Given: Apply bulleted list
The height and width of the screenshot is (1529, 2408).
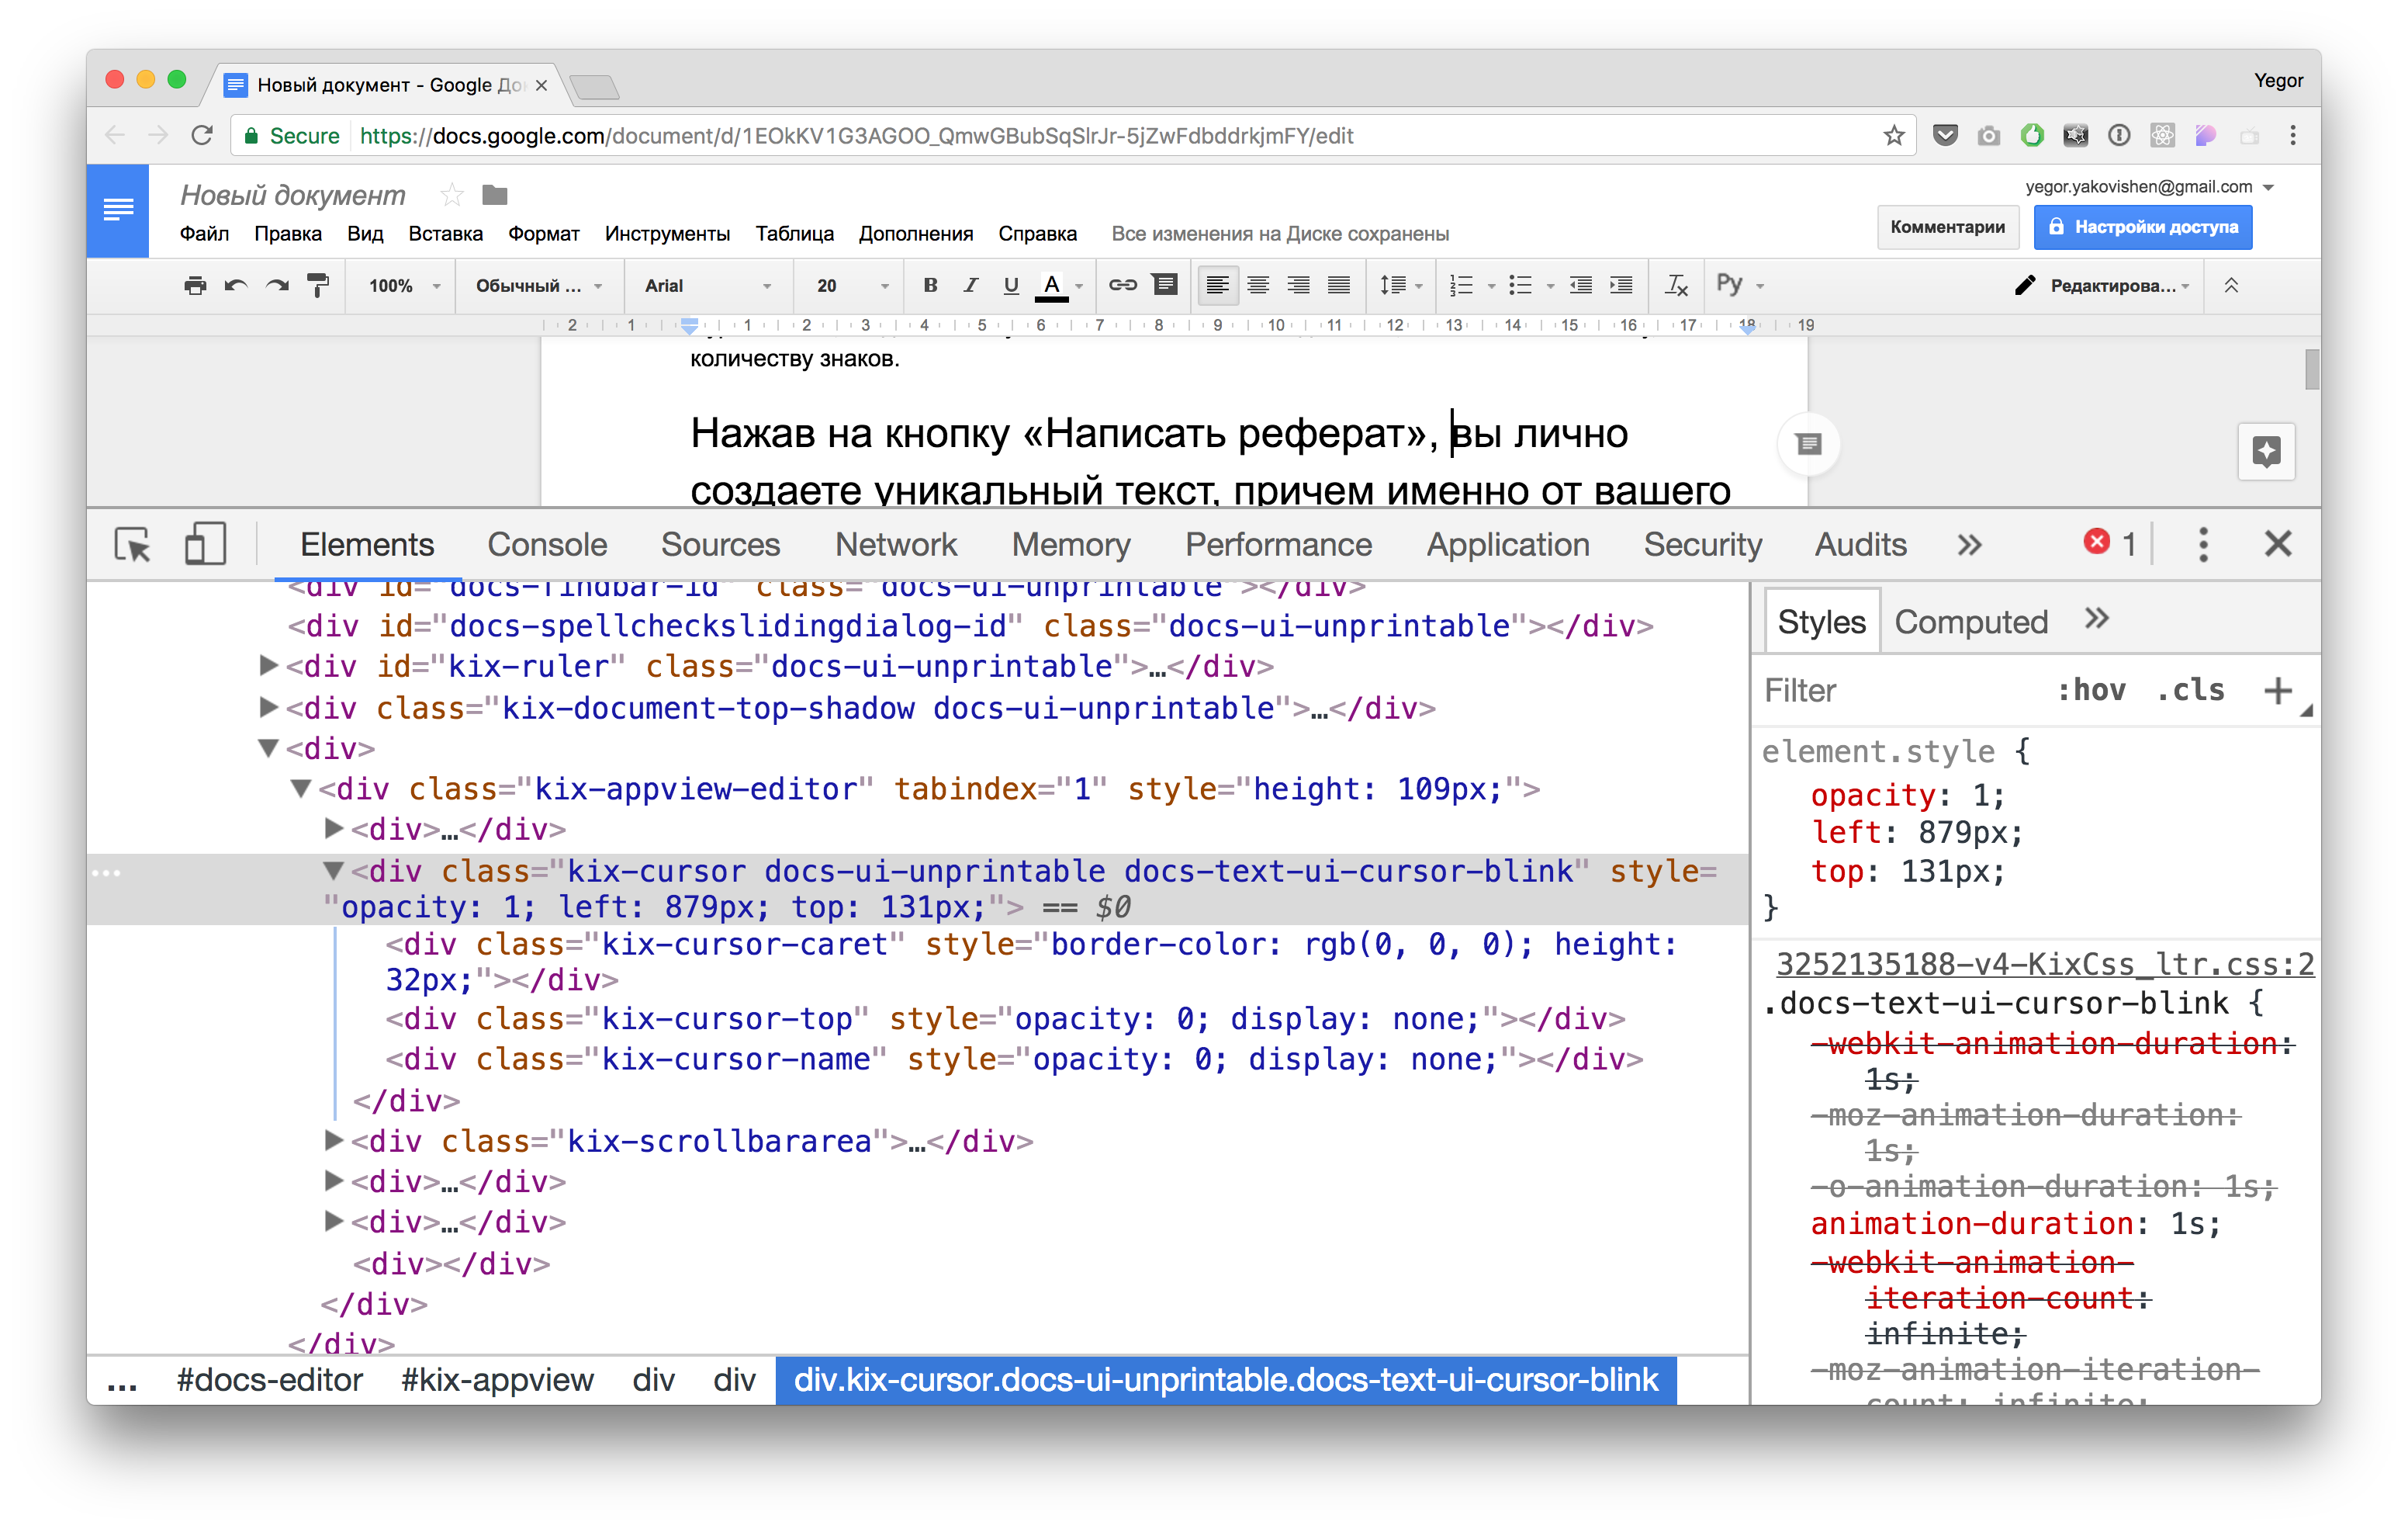Looking at the screenshot, I should pyautogui.click(x=1520, y=286).
